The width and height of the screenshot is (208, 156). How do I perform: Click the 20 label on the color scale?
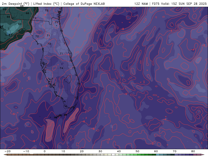pyautogui.click(x=82, y=151)
